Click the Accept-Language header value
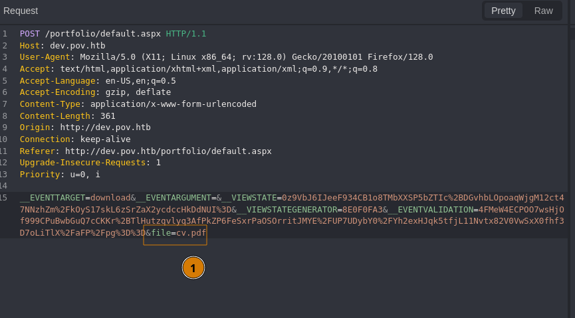The width and height of the screenshot is (575, 318). pyautogui.click(x=140, y=81)
